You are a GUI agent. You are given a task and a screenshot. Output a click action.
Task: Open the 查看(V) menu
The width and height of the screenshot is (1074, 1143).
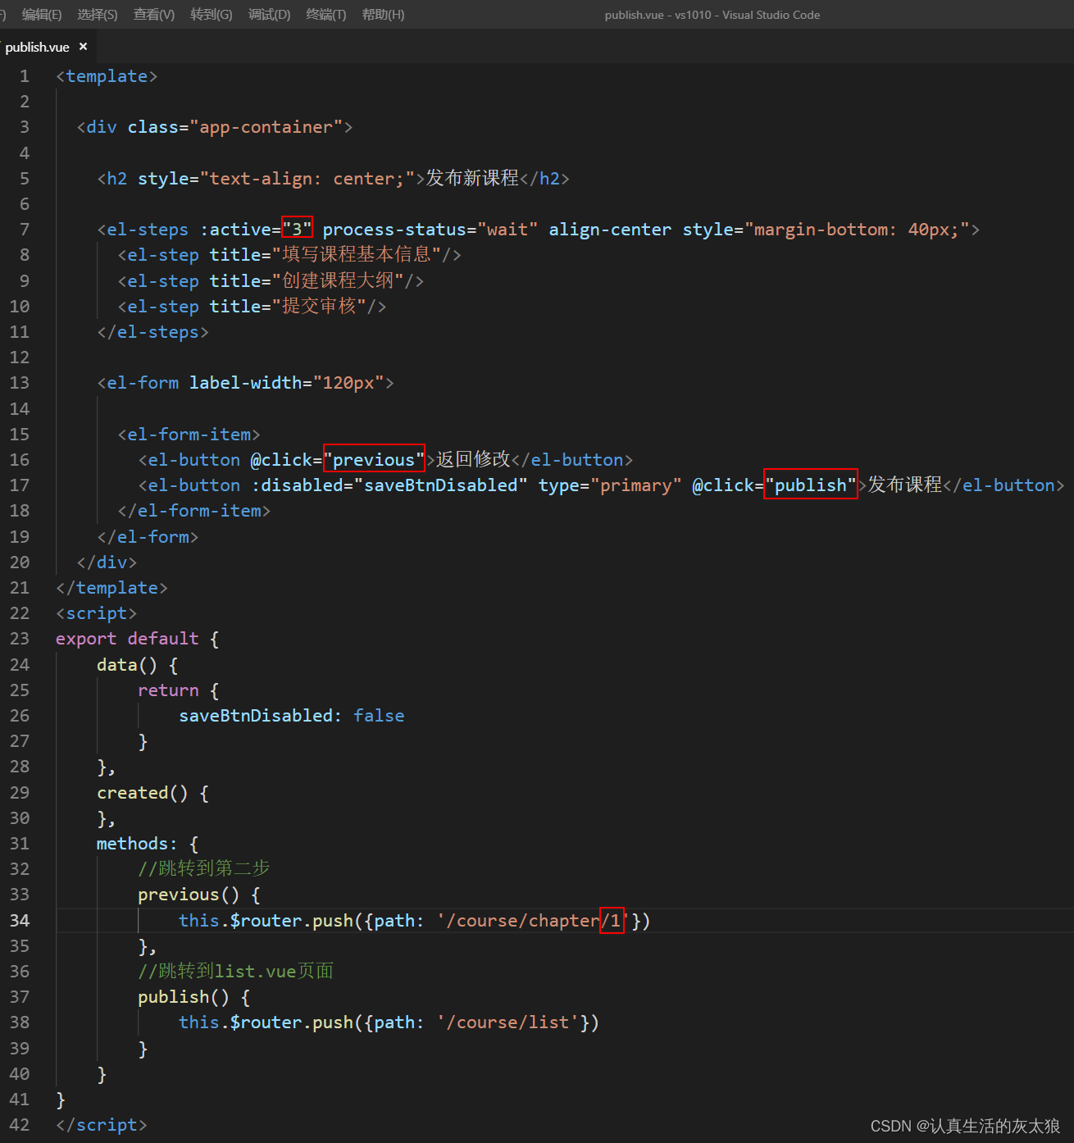pyautogui.click(x=154, y=15)
